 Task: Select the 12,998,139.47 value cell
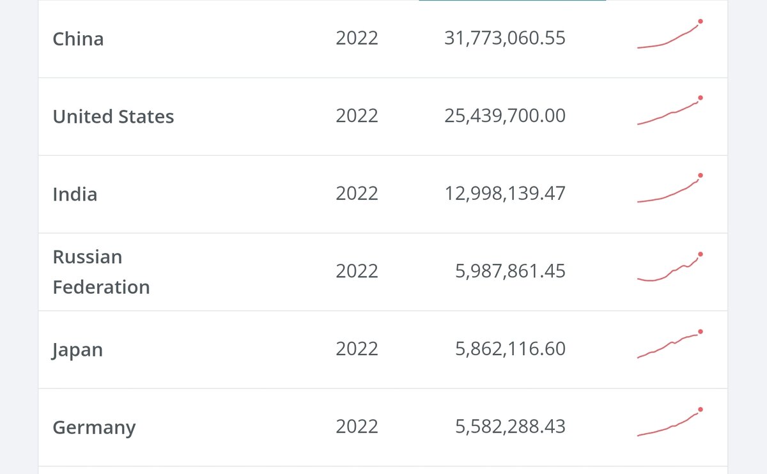505,194
